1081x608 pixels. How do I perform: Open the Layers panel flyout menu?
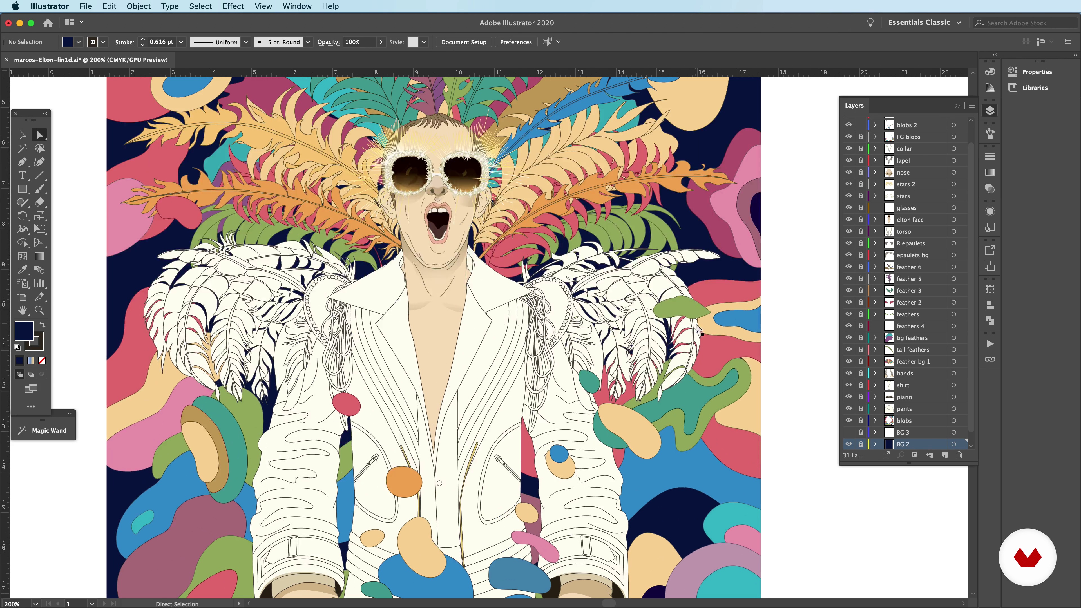pyautogui.click(x=971, y=105)
